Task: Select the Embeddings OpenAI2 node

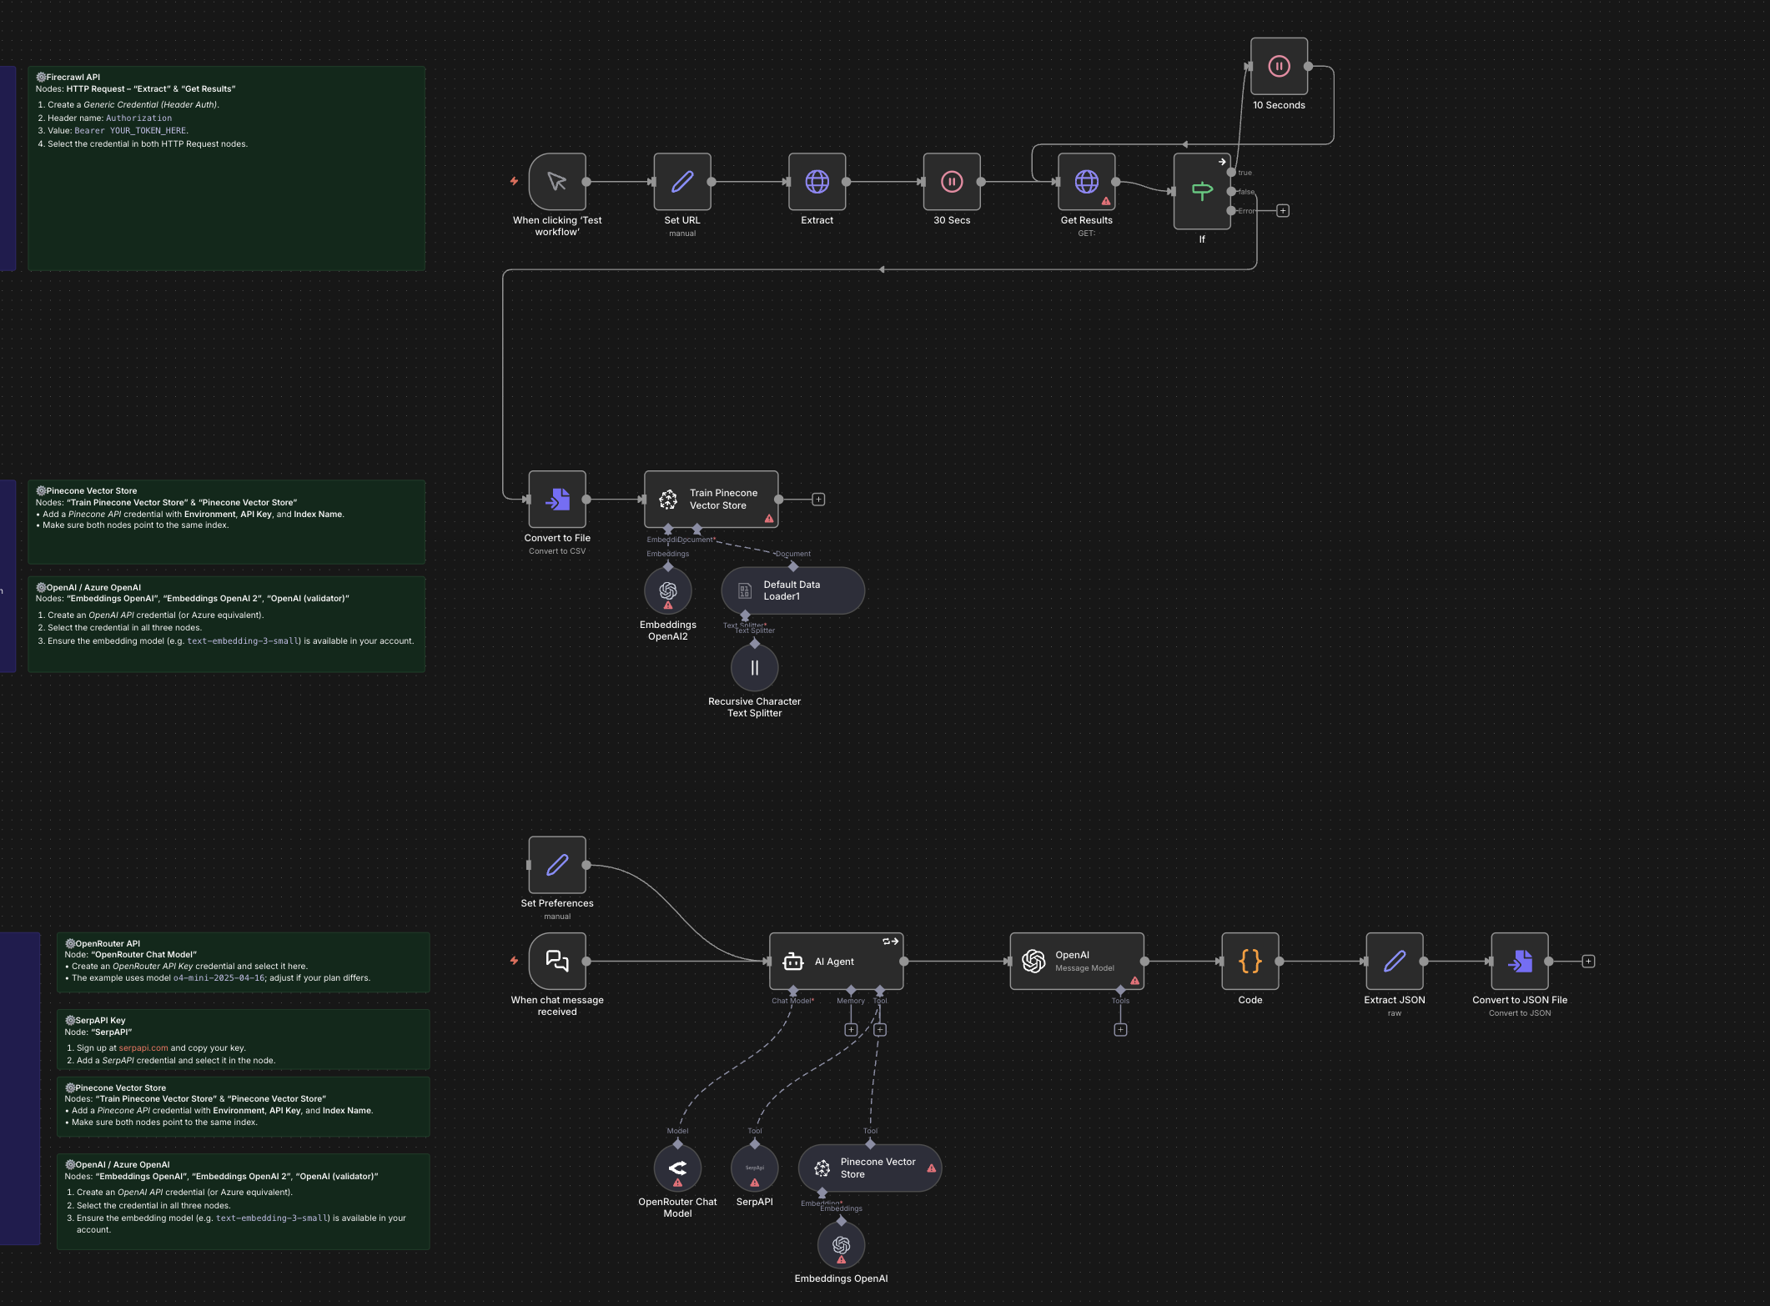Action: pyautogui.click(x=667, y=590)
